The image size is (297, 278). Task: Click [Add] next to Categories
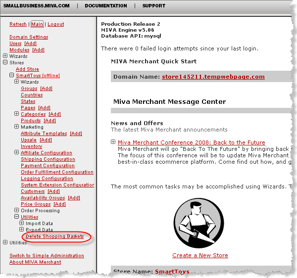coord(54,114)
